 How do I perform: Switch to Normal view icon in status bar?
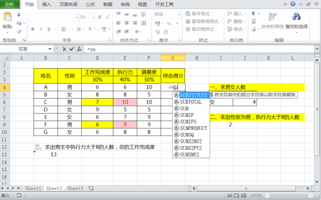[x=230, y=195]
